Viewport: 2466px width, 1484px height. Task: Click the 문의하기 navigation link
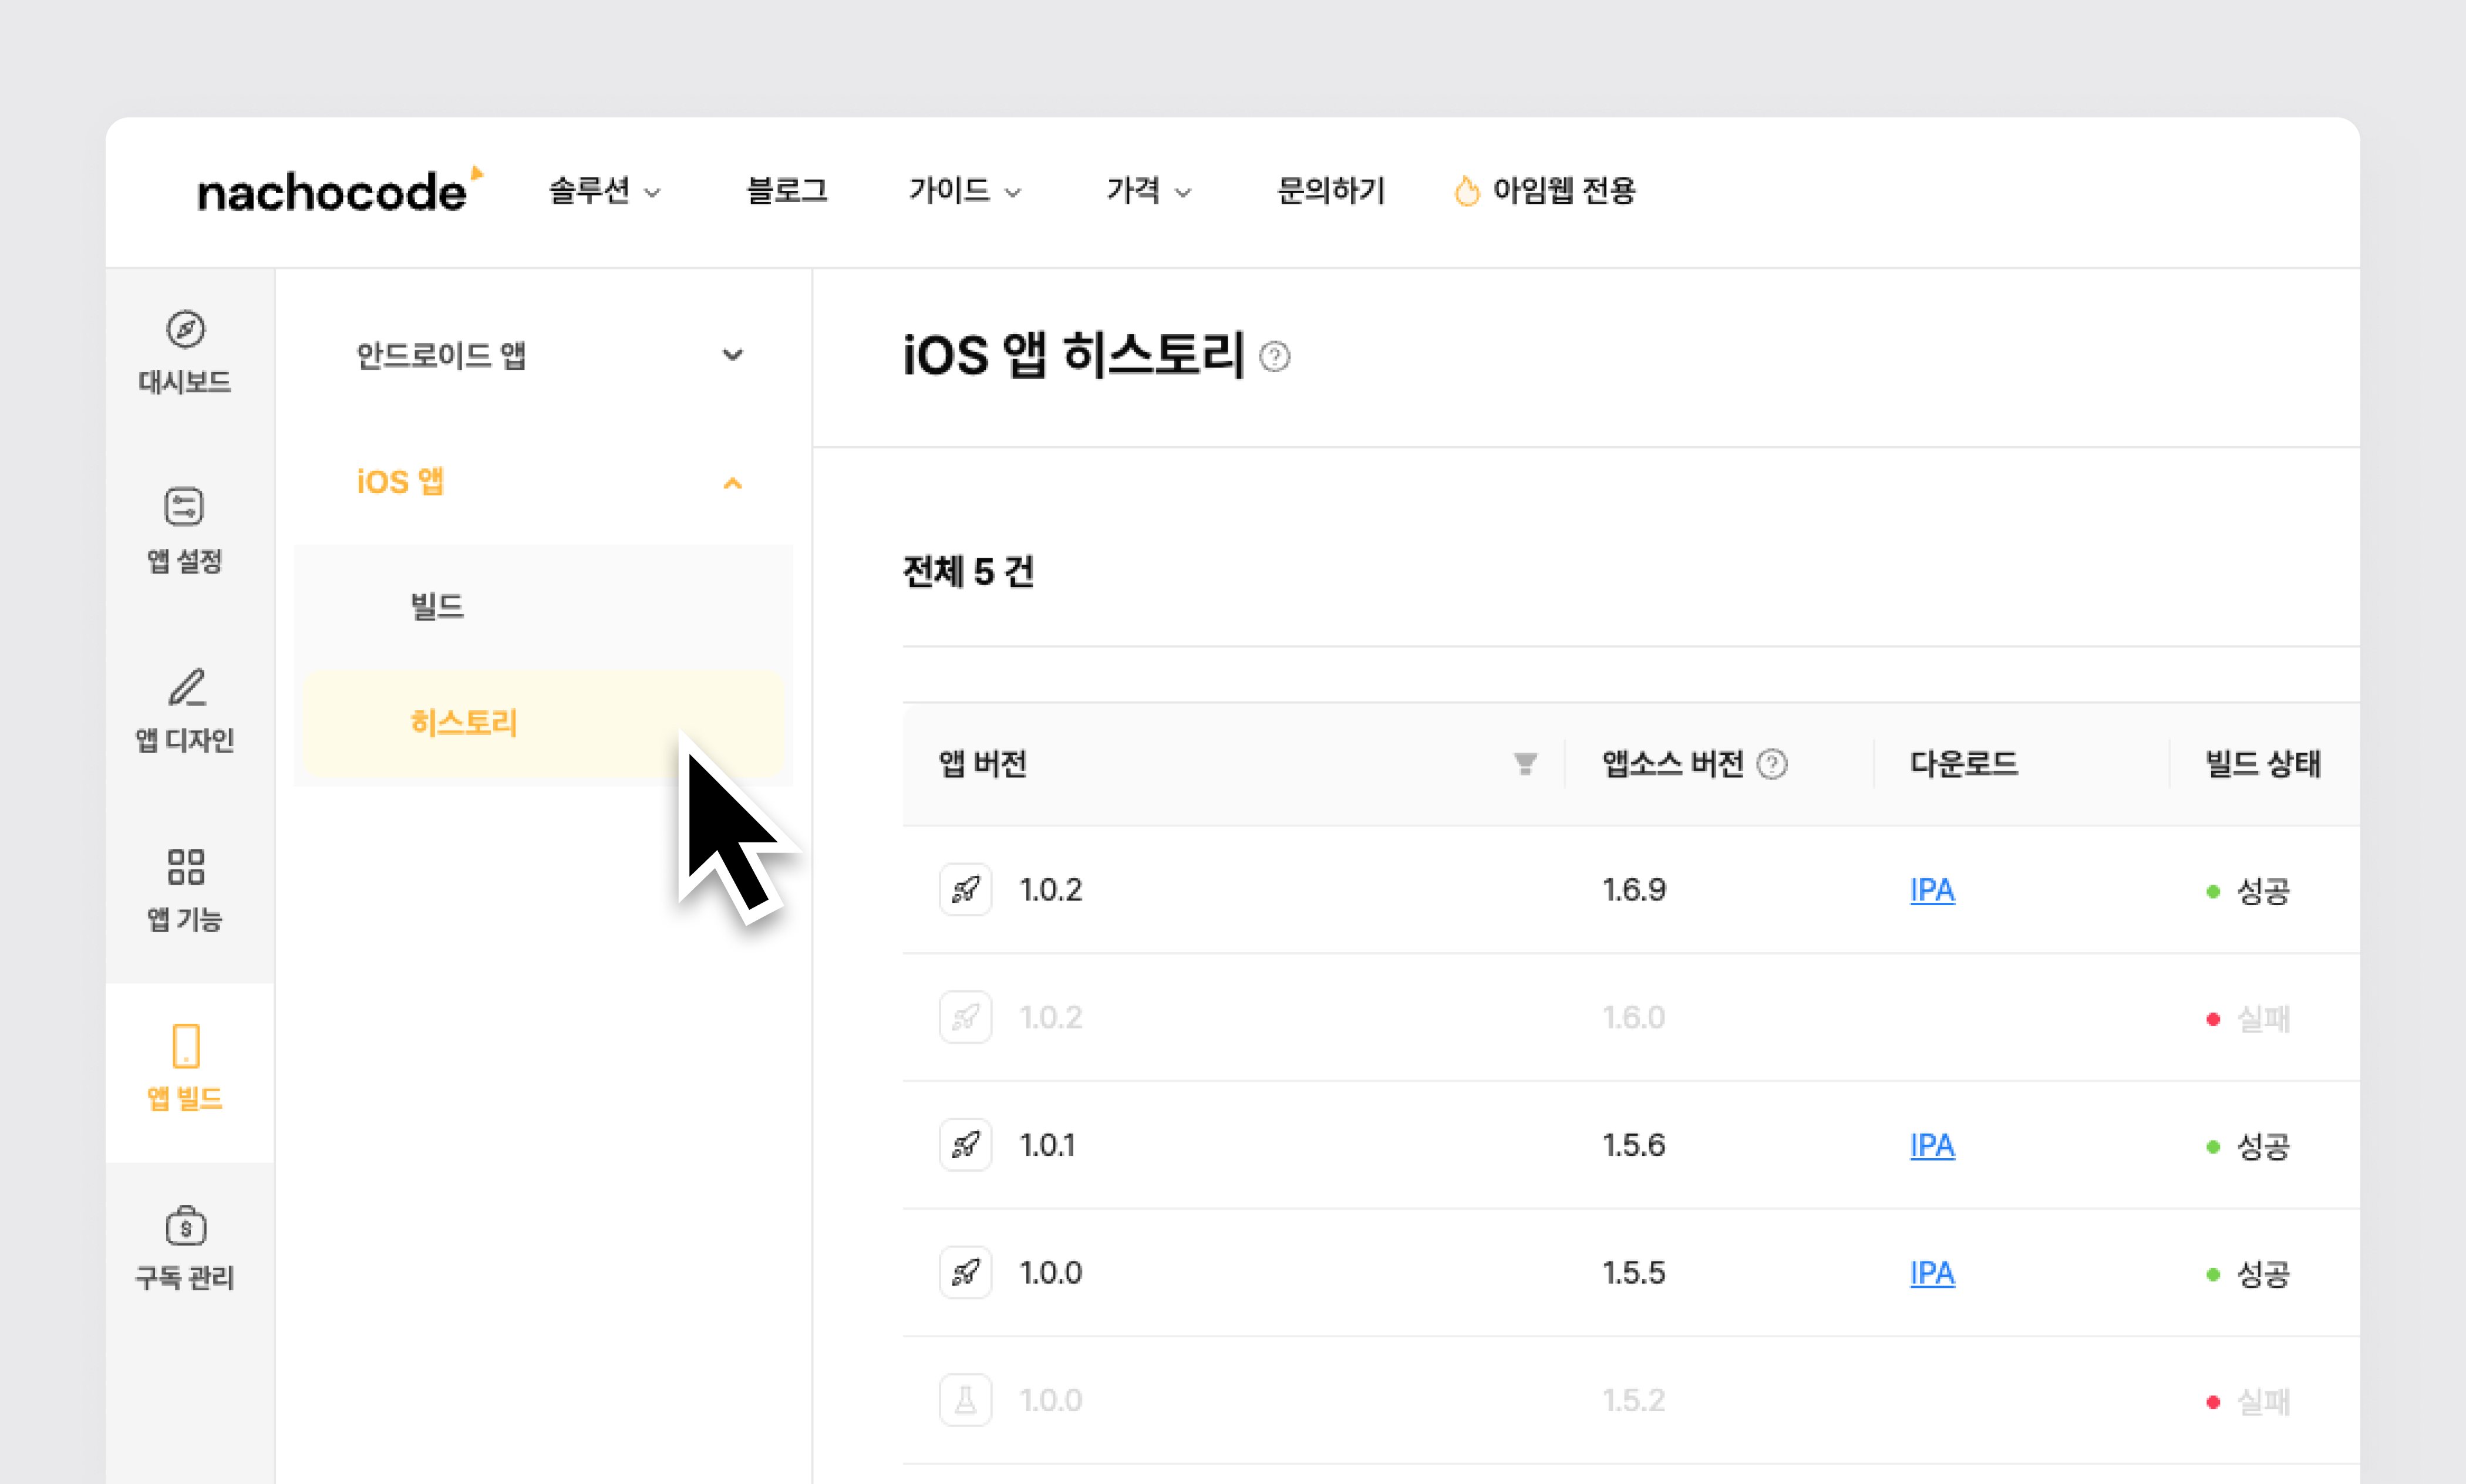(x=1330, y=190)
